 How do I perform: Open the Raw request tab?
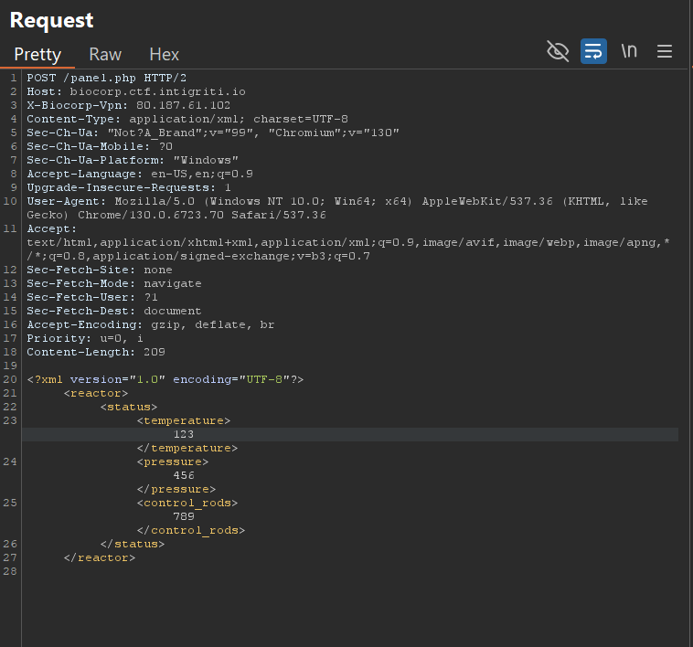coord(105,54)
